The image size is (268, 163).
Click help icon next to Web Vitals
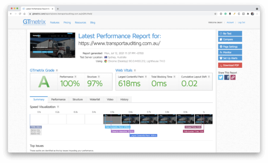click(135, 70)
